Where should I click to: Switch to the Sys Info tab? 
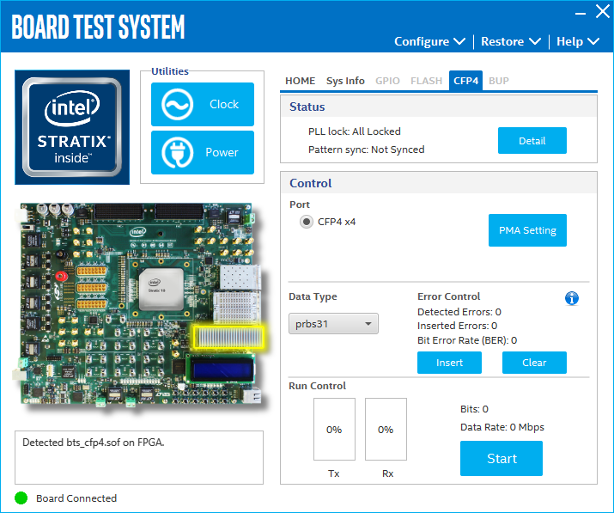[345, 81]
